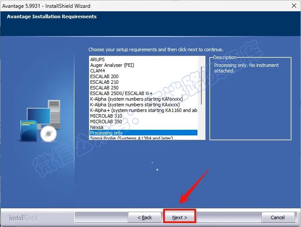Image resolution: width=301 pixels, height=227 pixels.
Task: Select MICROLAB 350 option
Action: [143, 122]
